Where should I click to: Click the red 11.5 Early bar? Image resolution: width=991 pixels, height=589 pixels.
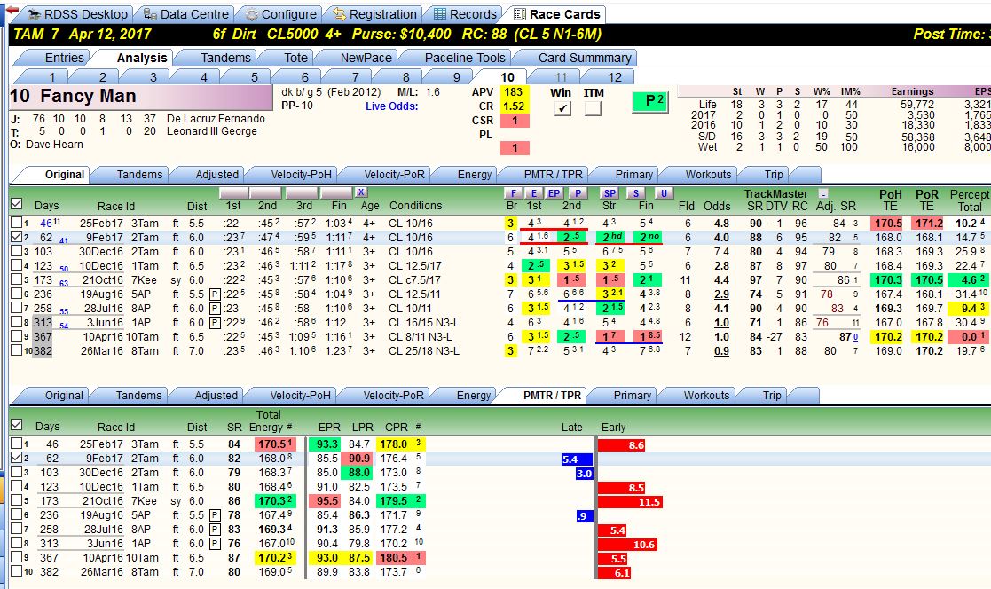pos(630,502)
